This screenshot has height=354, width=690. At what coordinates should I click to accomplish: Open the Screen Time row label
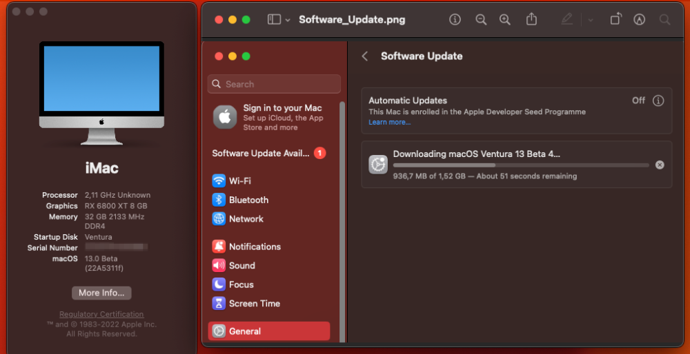click(x=255, y=304)
